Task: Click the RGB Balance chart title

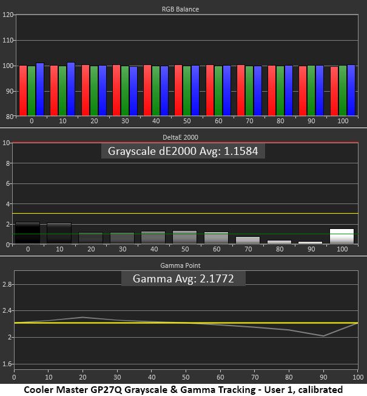Action: pos(180,9)
